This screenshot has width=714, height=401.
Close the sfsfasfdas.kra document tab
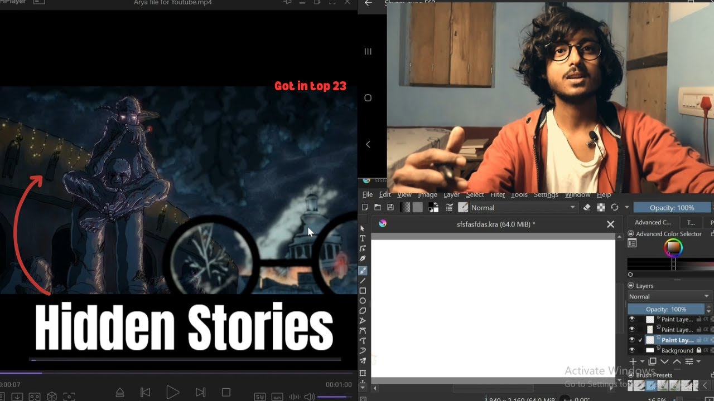(x=610, y=224)
